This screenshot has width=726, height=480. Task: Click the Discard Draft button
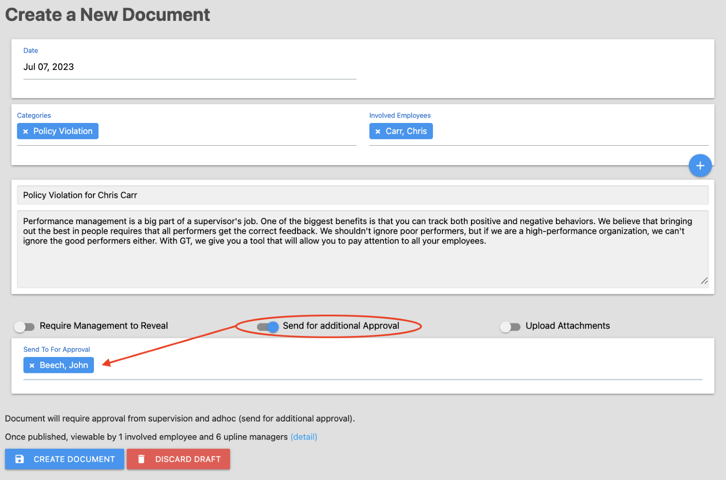178,459
